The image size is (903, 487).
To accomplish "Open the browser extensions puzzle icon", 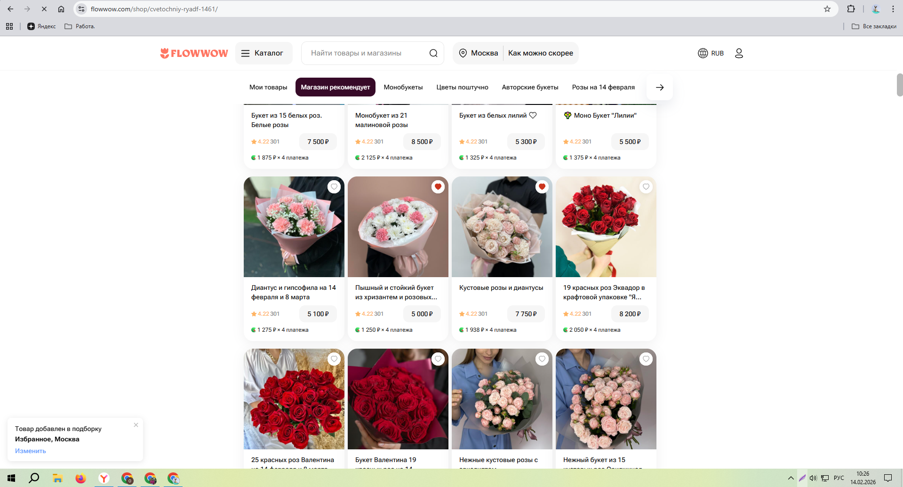I will pos(851,9).
